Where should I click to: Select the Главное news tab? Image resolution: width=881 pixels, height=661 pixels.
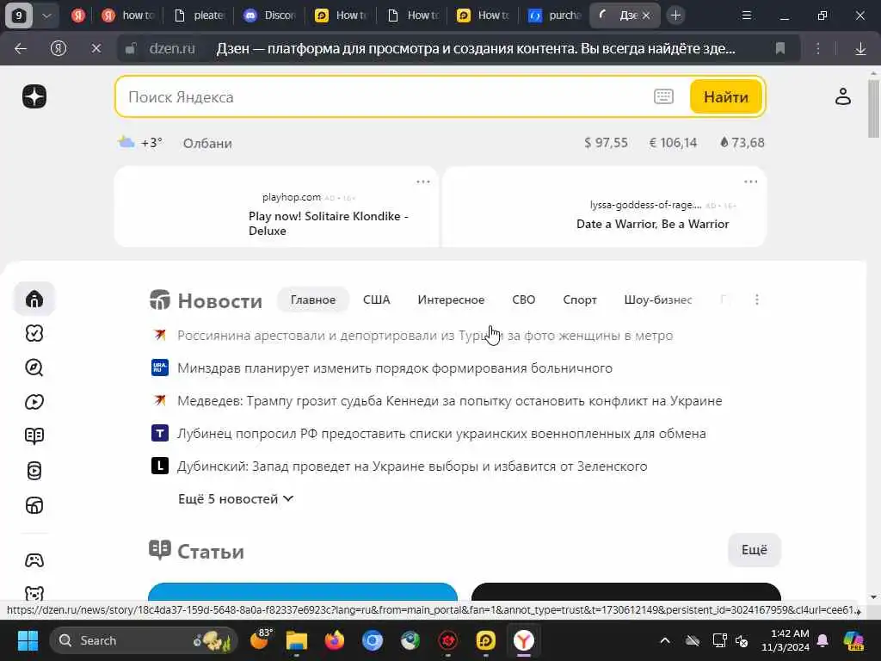coord(313,300)
